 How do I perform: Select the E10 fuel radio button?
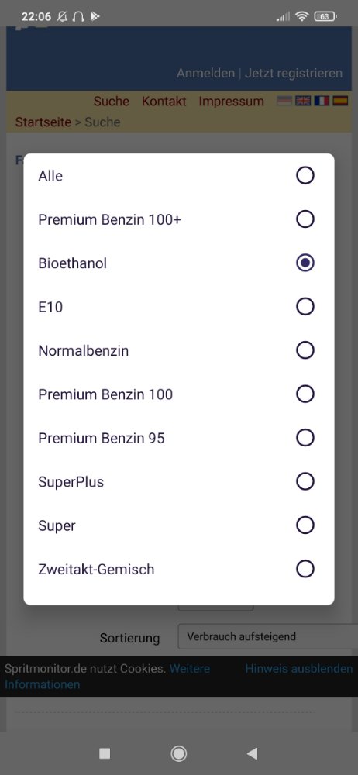(179, 307)
